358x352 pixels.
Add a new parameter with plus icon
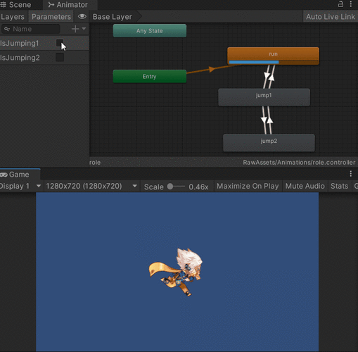[75, 29]
